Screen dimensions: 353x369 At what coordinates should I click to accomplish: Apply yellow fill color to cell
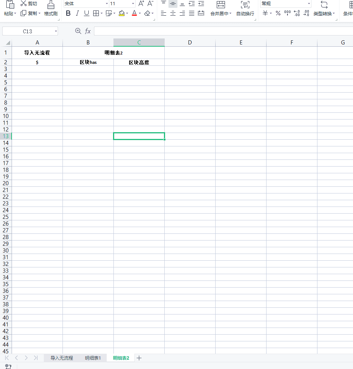click(122, 13)
